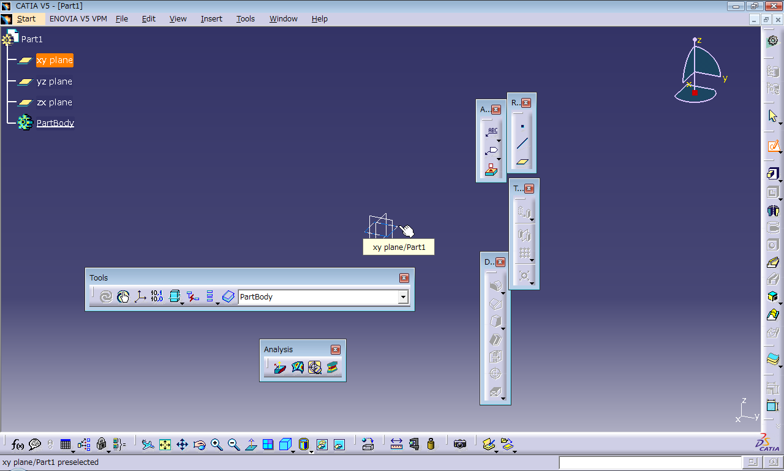Click the Measure Inertia weight icon
Image resolution: width=784 pixels, height=471 pixels.
click(x=431, y=445)
